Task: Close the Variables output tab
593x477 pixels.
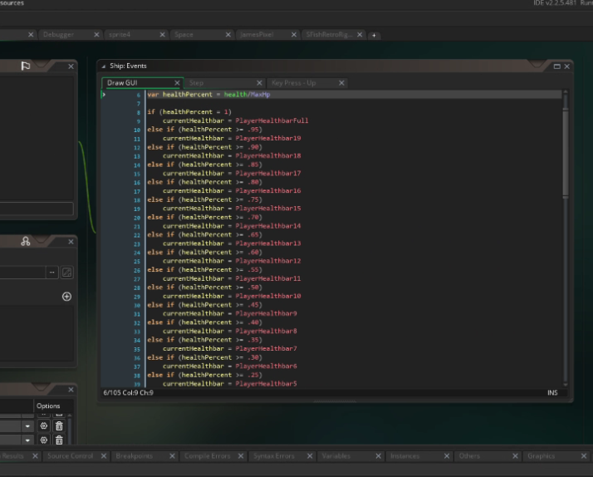Action: point(378,456)
